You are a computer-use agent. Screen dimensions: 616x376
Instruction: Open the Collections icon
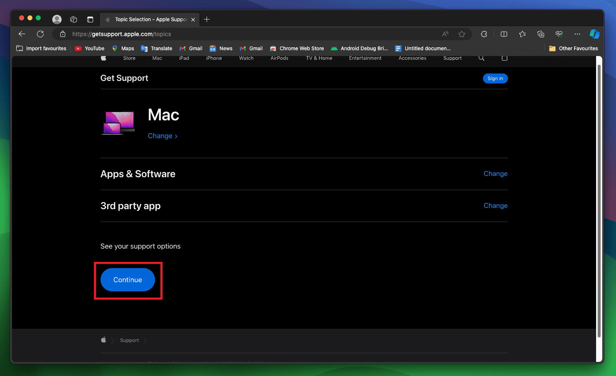click(541, 34)
